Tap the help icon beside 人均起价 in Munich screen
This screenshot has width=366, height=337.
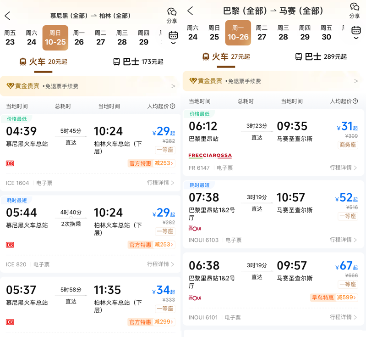coord(173,106)
